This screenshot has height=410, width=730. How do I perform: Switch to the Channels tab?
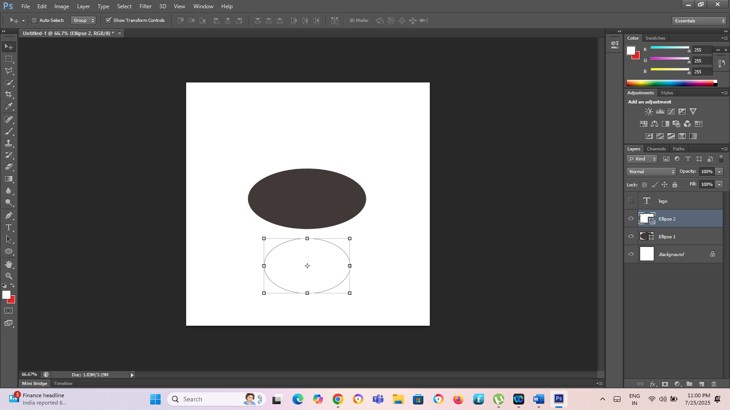[x=656, y=149]
